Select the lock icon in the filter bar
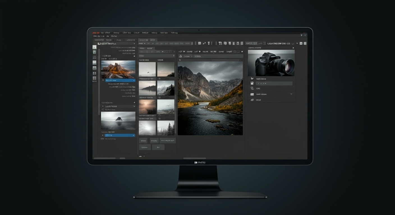 181,56
